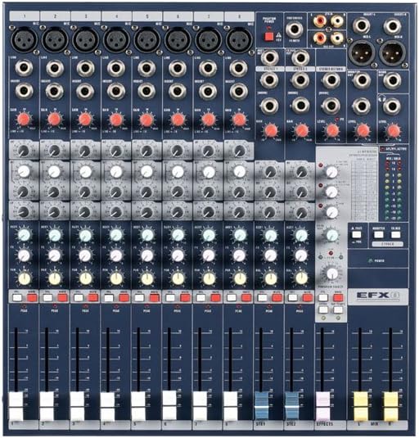Click the blue STE1 fader

pyautogui.click(x=261, y=406)
